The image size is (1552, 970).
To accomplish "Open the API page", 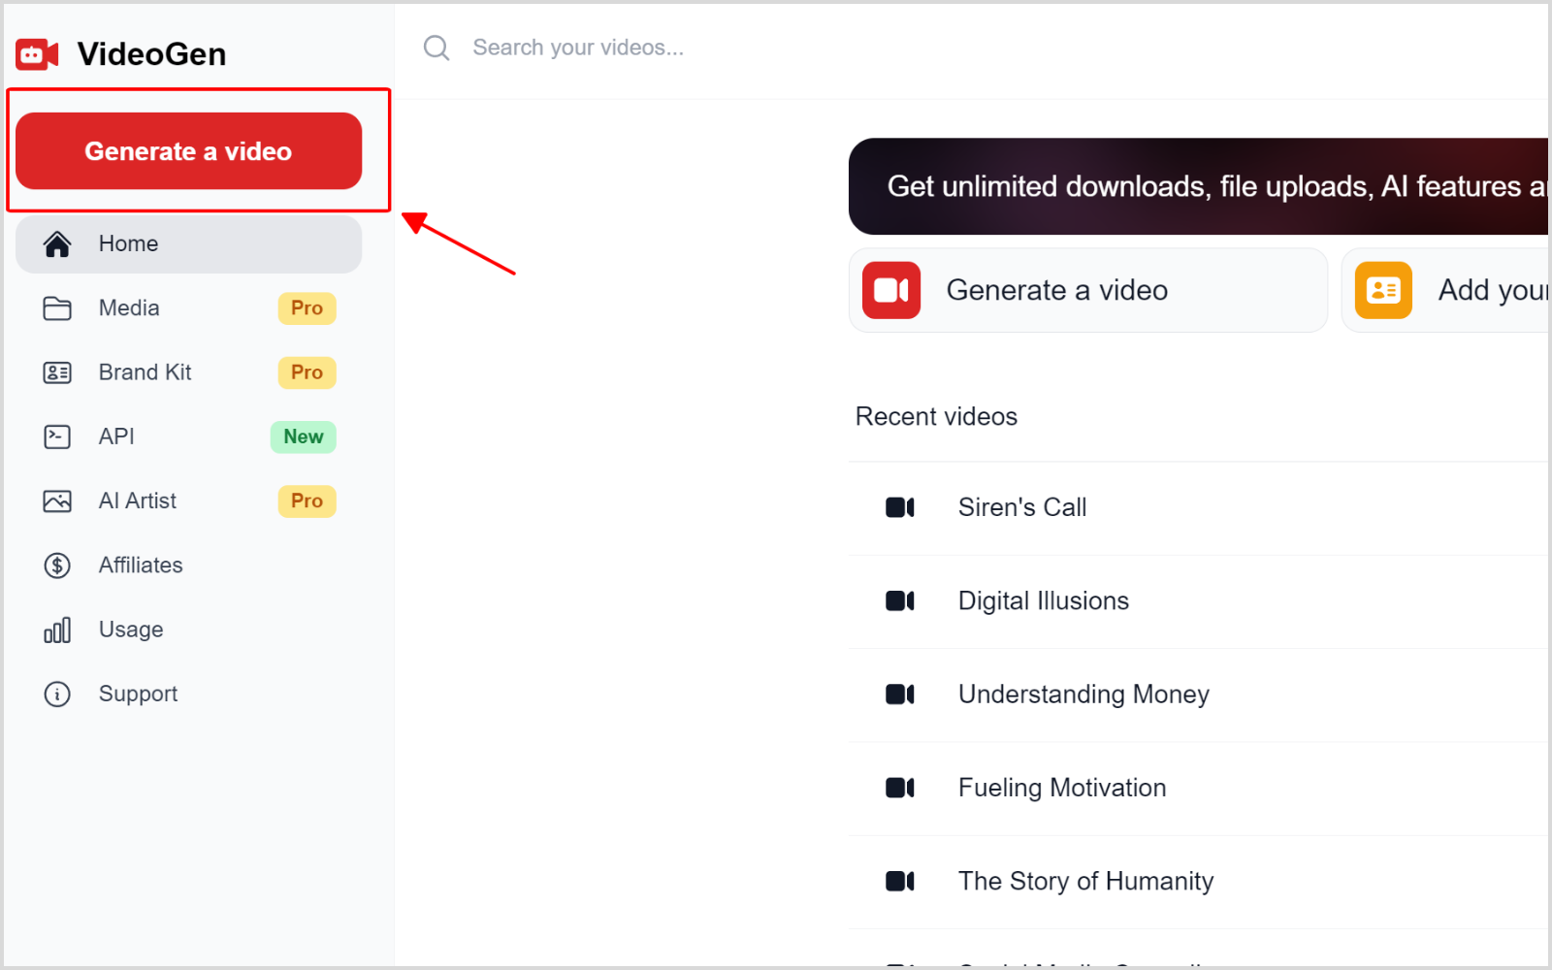I will pyautogui.click(x=189, y=436).
